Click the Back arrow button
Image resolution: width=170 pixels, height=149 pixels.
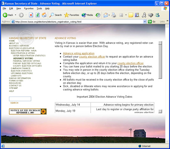point(8,15)
